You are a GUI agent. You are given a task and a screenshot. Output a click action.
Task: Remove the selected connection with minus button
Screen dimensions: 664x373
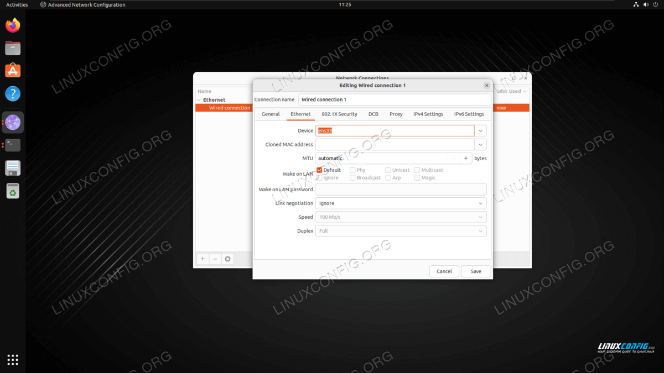click(215, 259)
